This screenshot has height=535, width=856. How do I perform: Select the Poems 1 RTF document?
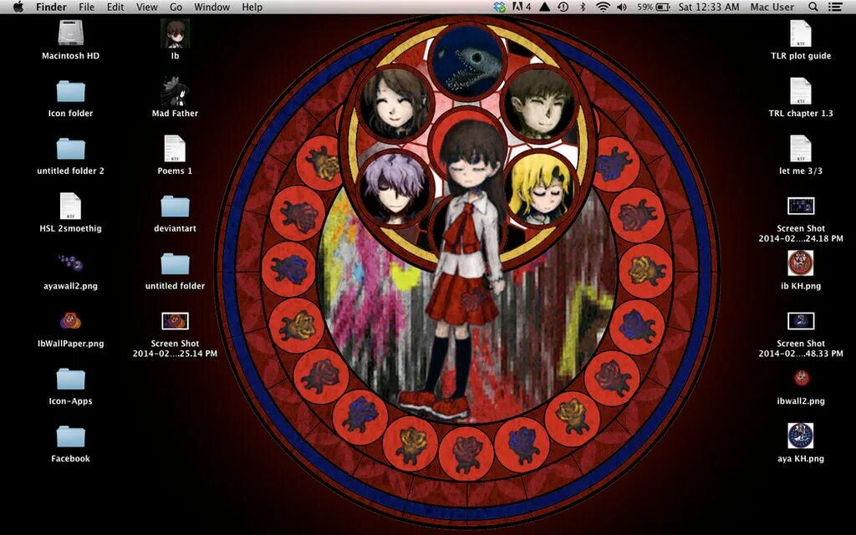pyautogui.click(x=176, y=149)
